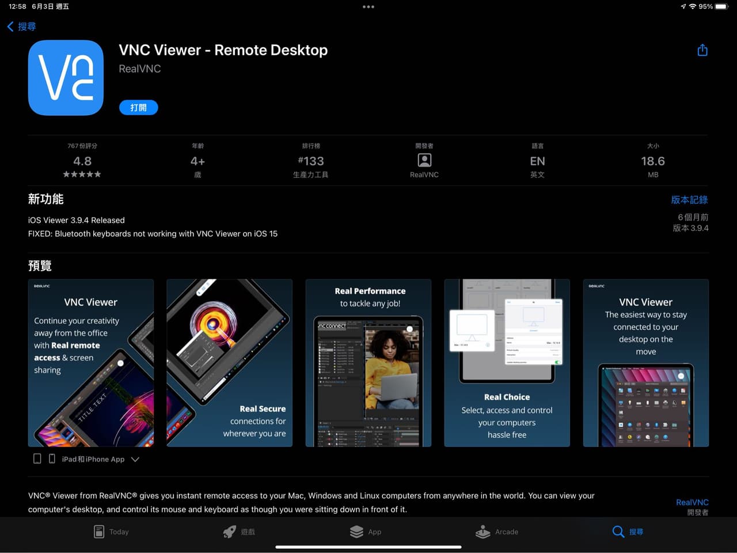The image size is (737, 553).
Task: Tap the 打開 (Open) button
Action: coord(138,108)
